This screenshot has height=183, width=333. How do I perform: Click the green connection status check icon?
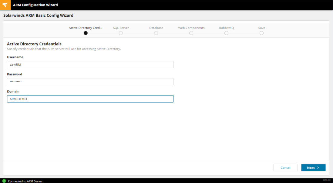(4, 181)
